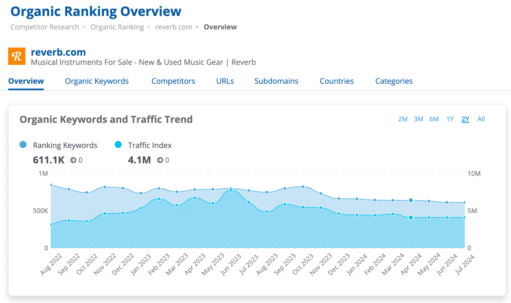Viewport: 511px width, 303px height.
Task: Open the Categories tab
Action: (x=394, y=81)
